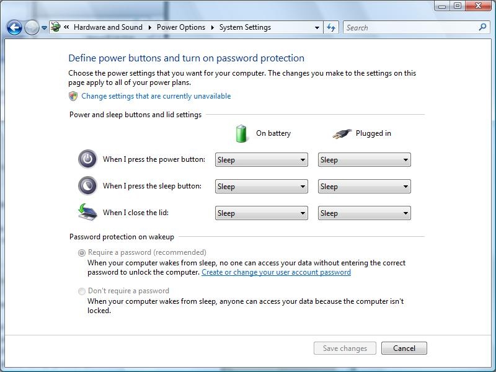Screen dimensions: 496x372
Task: Minimize the System Settings window
Action: coord(443,6)
